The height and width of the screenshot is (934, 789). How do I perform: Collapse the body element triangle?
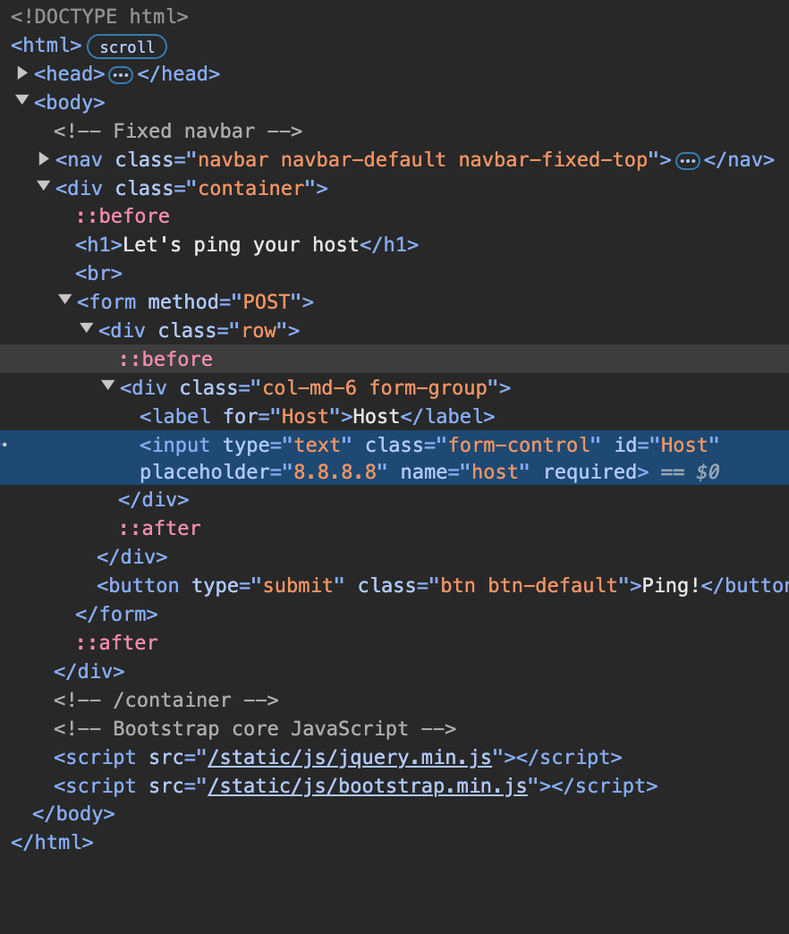click(x=22, y=100)
